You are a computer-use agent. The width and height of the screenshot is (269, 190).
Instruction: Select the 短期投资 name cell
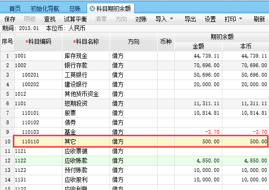[x=86, y=103]
